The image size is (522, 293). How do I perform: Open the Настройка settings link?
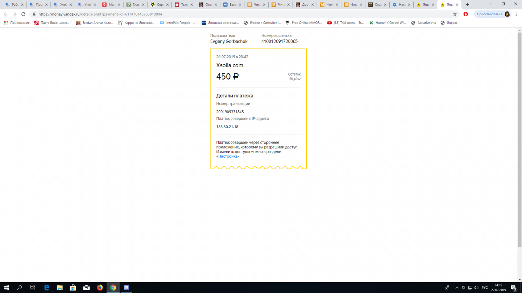[x=228, y=156]
